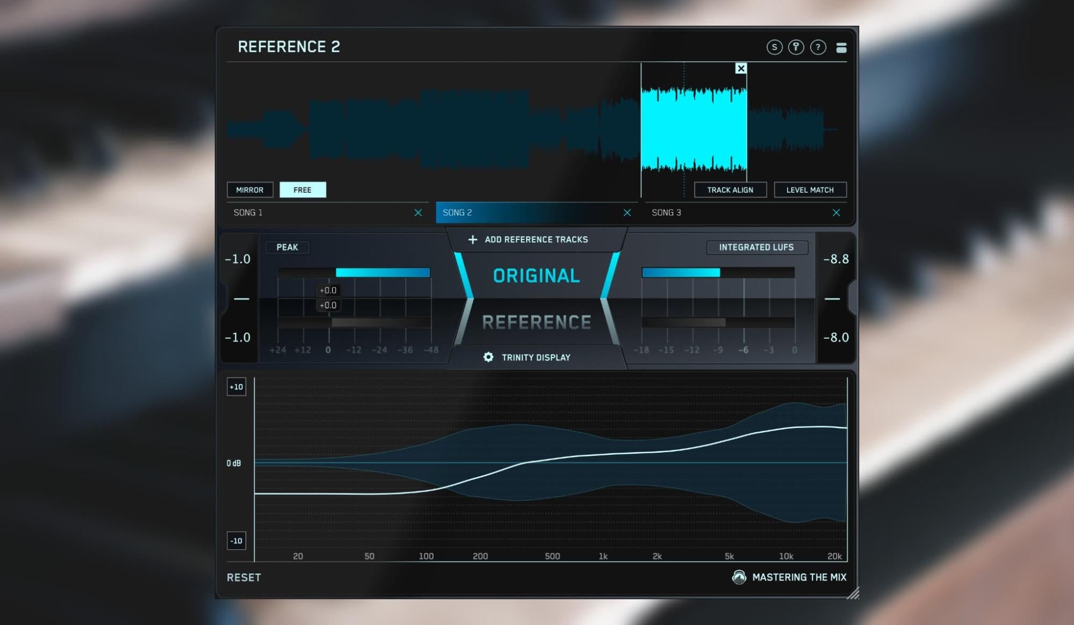Click the 20k frequency label
Viewport: 1074px width, 625px height.
834,556
